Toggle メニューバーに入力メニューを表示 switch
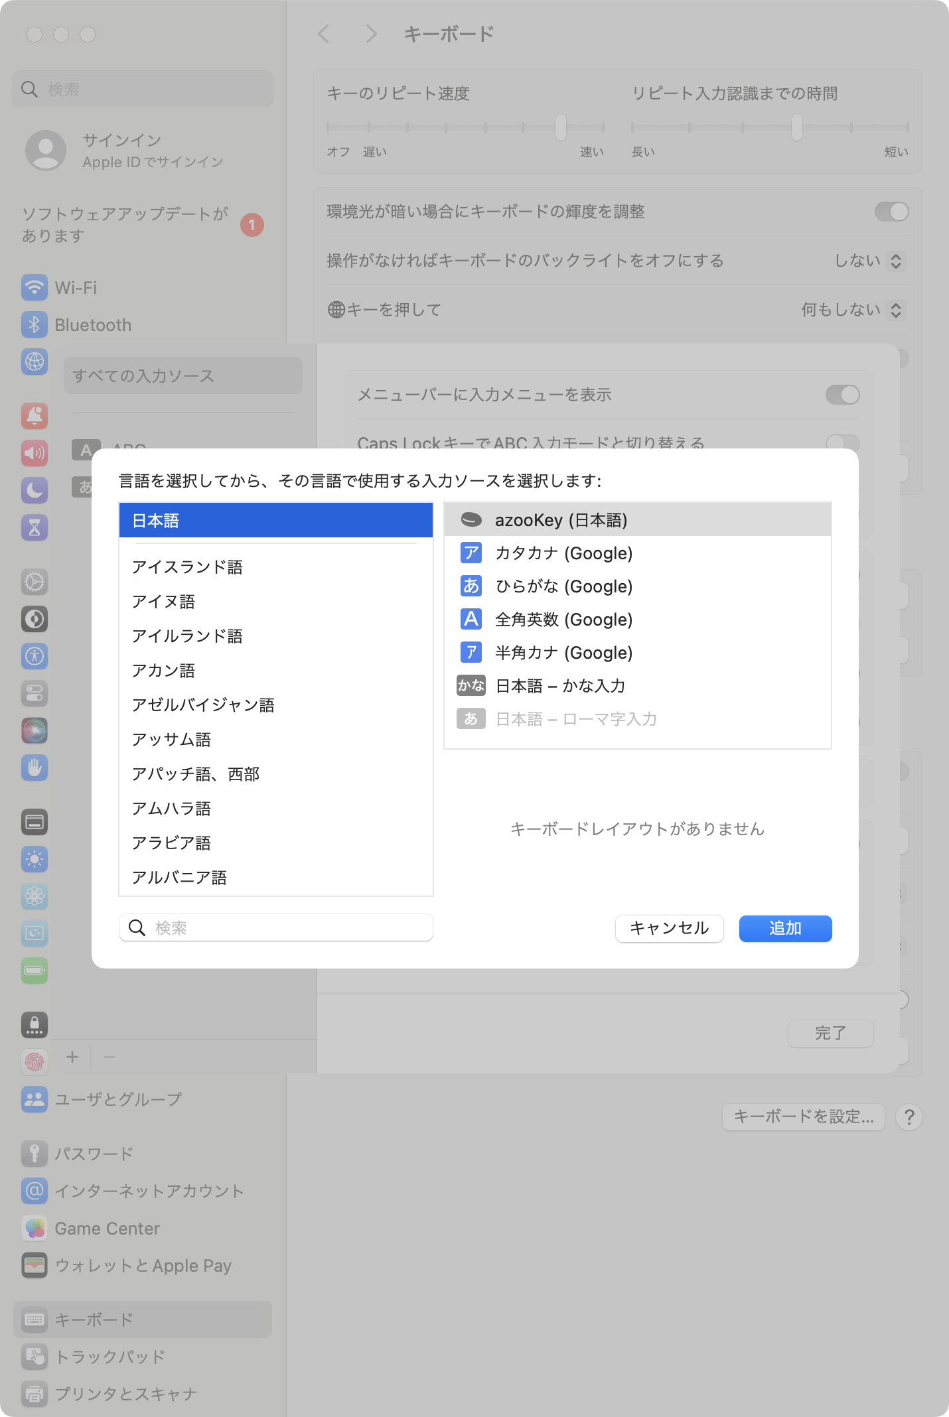949x1417 pixels. [x=843, y=395]
